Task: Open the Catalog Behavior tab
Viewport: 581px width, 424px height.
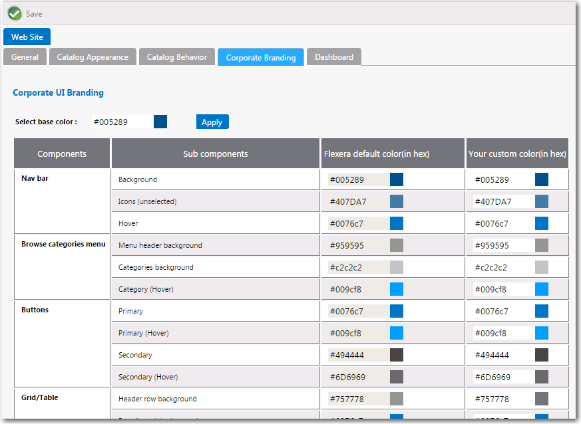Action: (x=176, y=57)
